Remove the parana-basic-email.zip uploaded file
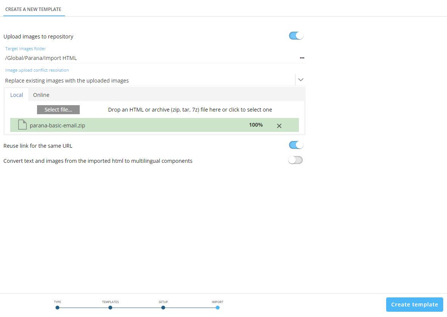Viewport: 447px width, 317px height. tap(279, 126)
